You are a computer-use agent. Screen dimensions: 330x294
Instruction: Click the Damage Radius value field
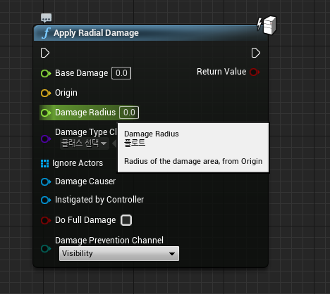129,113
